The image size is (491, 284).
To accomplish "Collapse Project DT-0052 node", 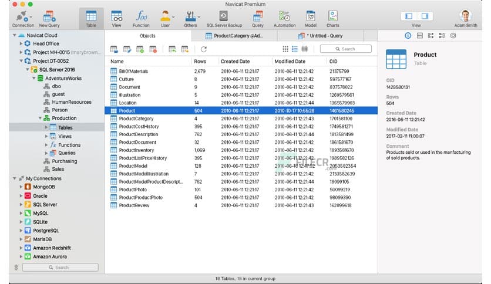I will pos(21,60).
